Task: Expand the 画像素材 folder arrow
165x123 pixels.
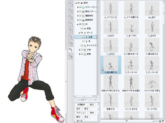Action: pos(78,20)
